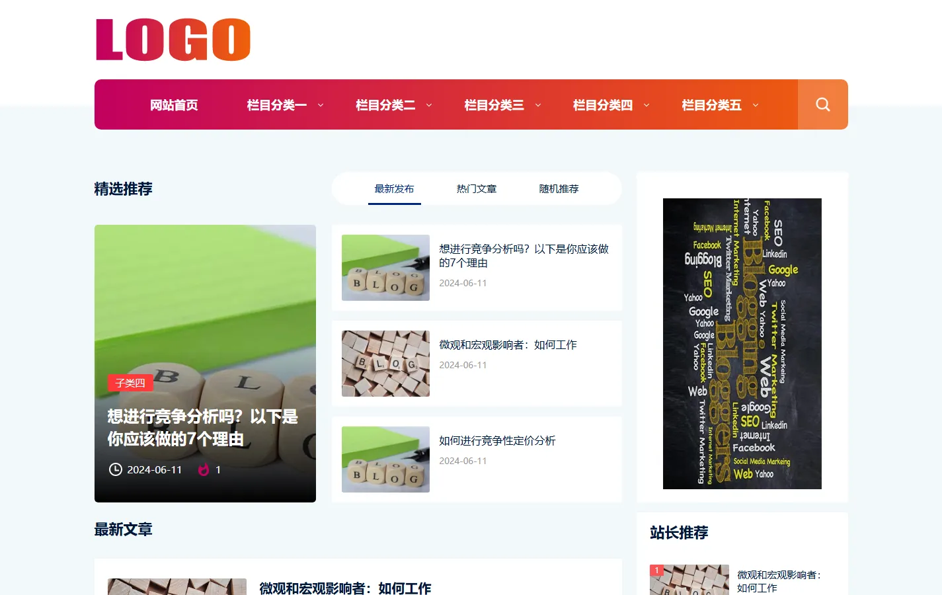Expand the 栏目分类三 dropdown chevron
Screen dimensions: 942x595
tap(538, 105)
